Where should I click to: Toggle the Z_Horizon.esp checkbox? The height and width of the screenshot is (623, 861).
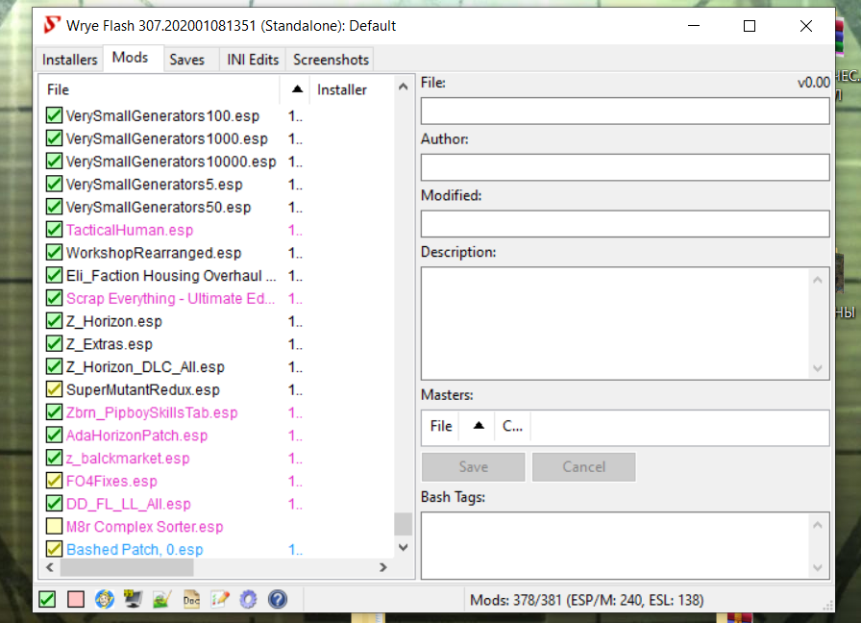click(x=54, y=322)
